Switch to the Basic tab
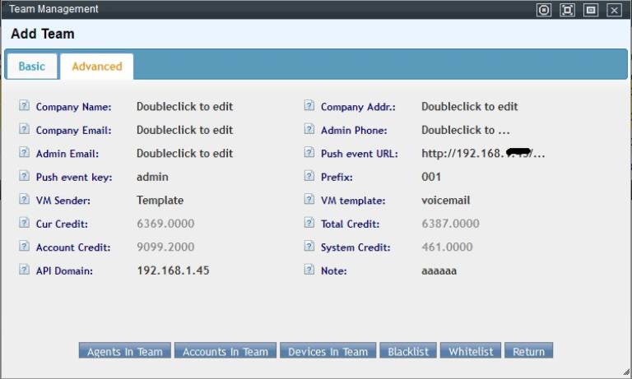Image resolution: width=632 pixels, height=379 pixels. pyautogui.click(x=32, y=67)
